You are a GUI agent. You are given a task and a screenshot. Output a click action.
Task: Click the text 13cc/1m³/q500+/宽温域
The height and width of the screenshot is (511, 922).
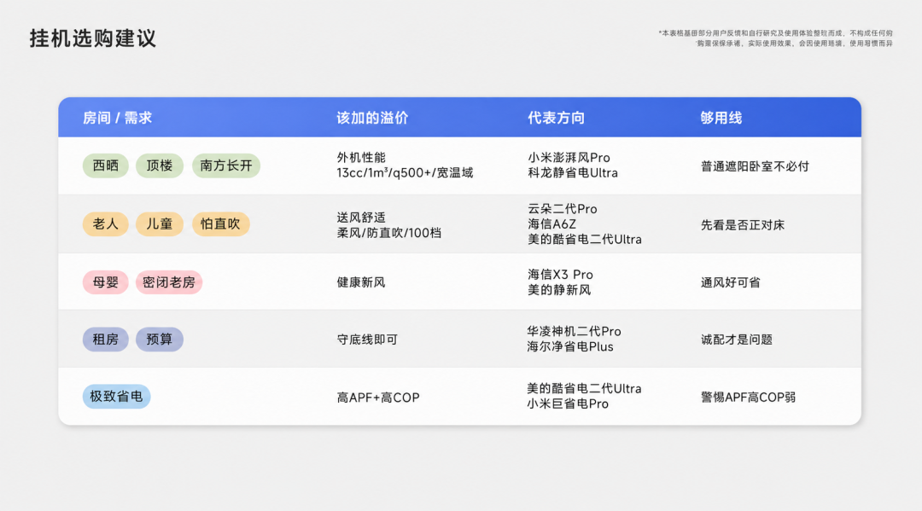pos(405,172)
